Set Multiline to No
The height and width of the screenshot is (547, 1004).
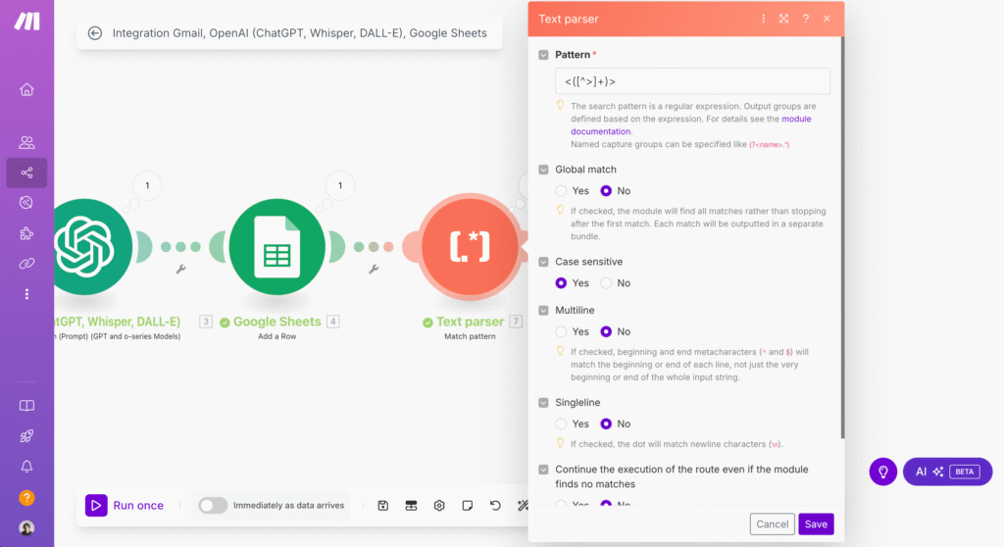point(606,331)
